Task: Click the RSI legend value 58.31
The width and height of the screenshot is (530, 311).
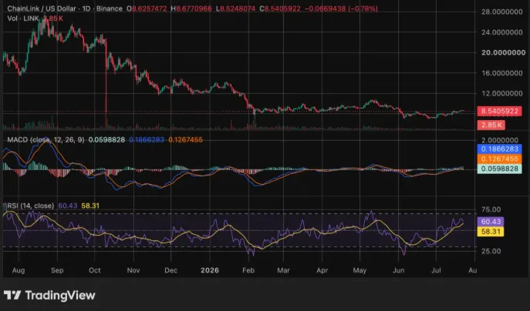Action: (90, 206)
